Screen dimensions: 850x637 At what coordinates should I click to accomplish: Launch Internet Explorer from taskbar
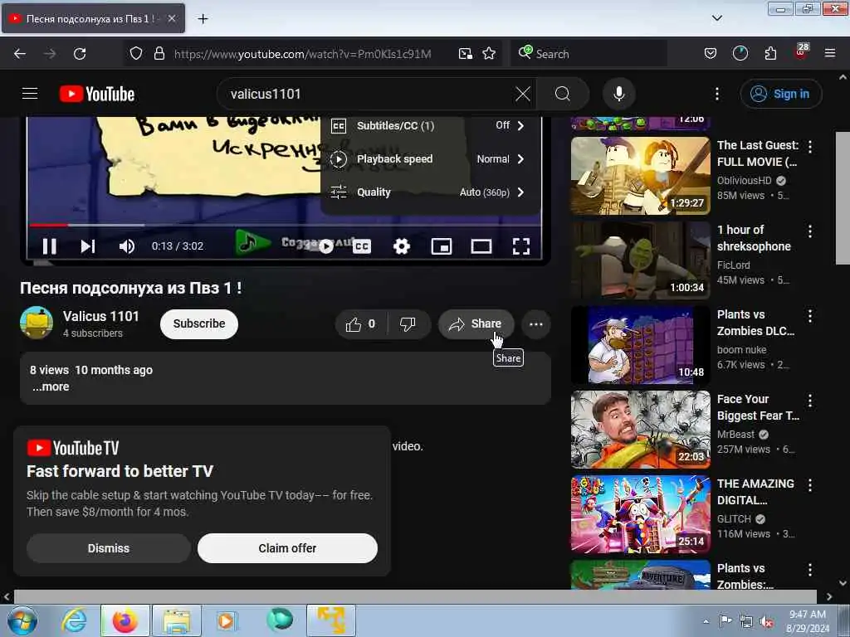(x=74, y=620)
